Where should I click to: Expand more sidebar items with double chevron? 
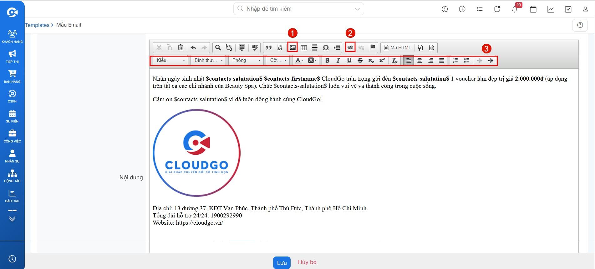(12, 219)
